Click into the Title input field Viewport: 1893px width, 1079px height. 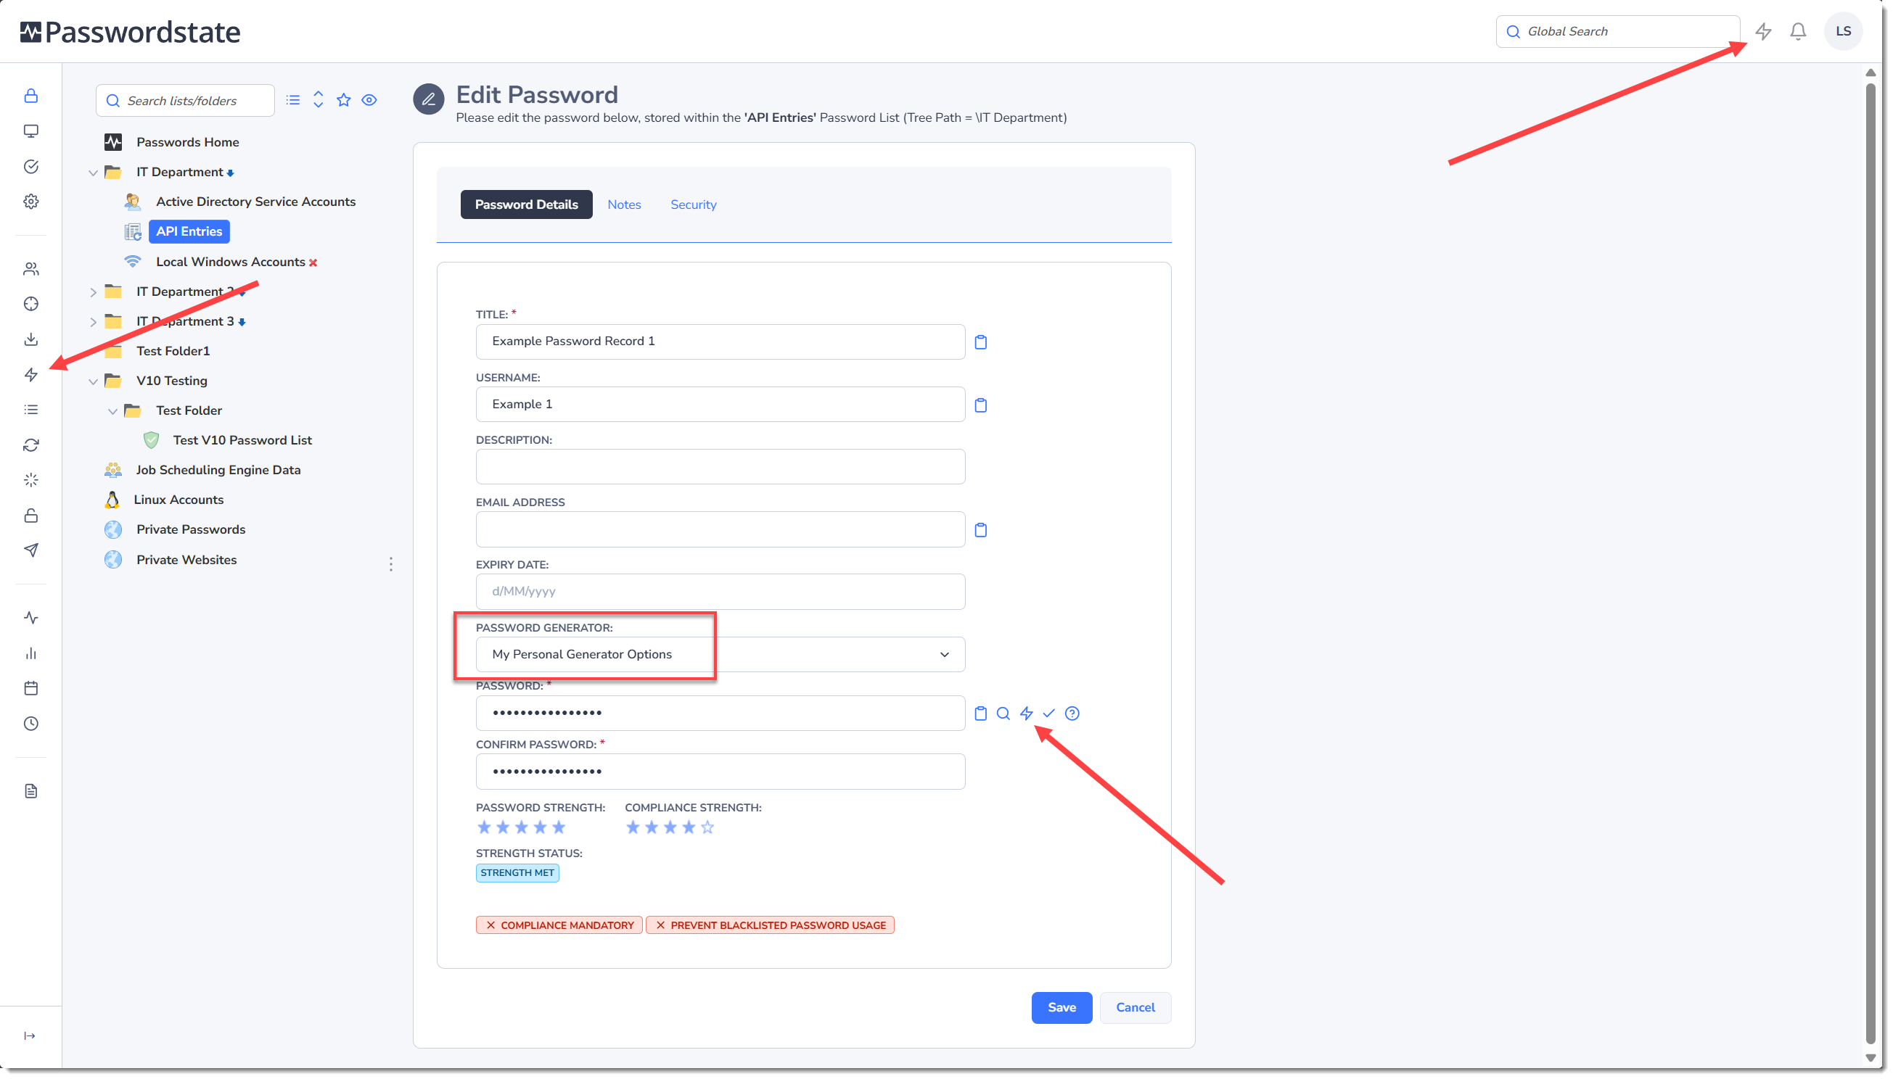pyautogui.click(x=720, y=342)
